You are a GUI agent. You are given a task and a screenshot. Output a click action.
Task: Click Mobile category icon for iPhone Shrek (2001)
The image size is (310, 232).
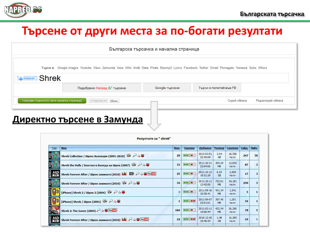(54, 201)
